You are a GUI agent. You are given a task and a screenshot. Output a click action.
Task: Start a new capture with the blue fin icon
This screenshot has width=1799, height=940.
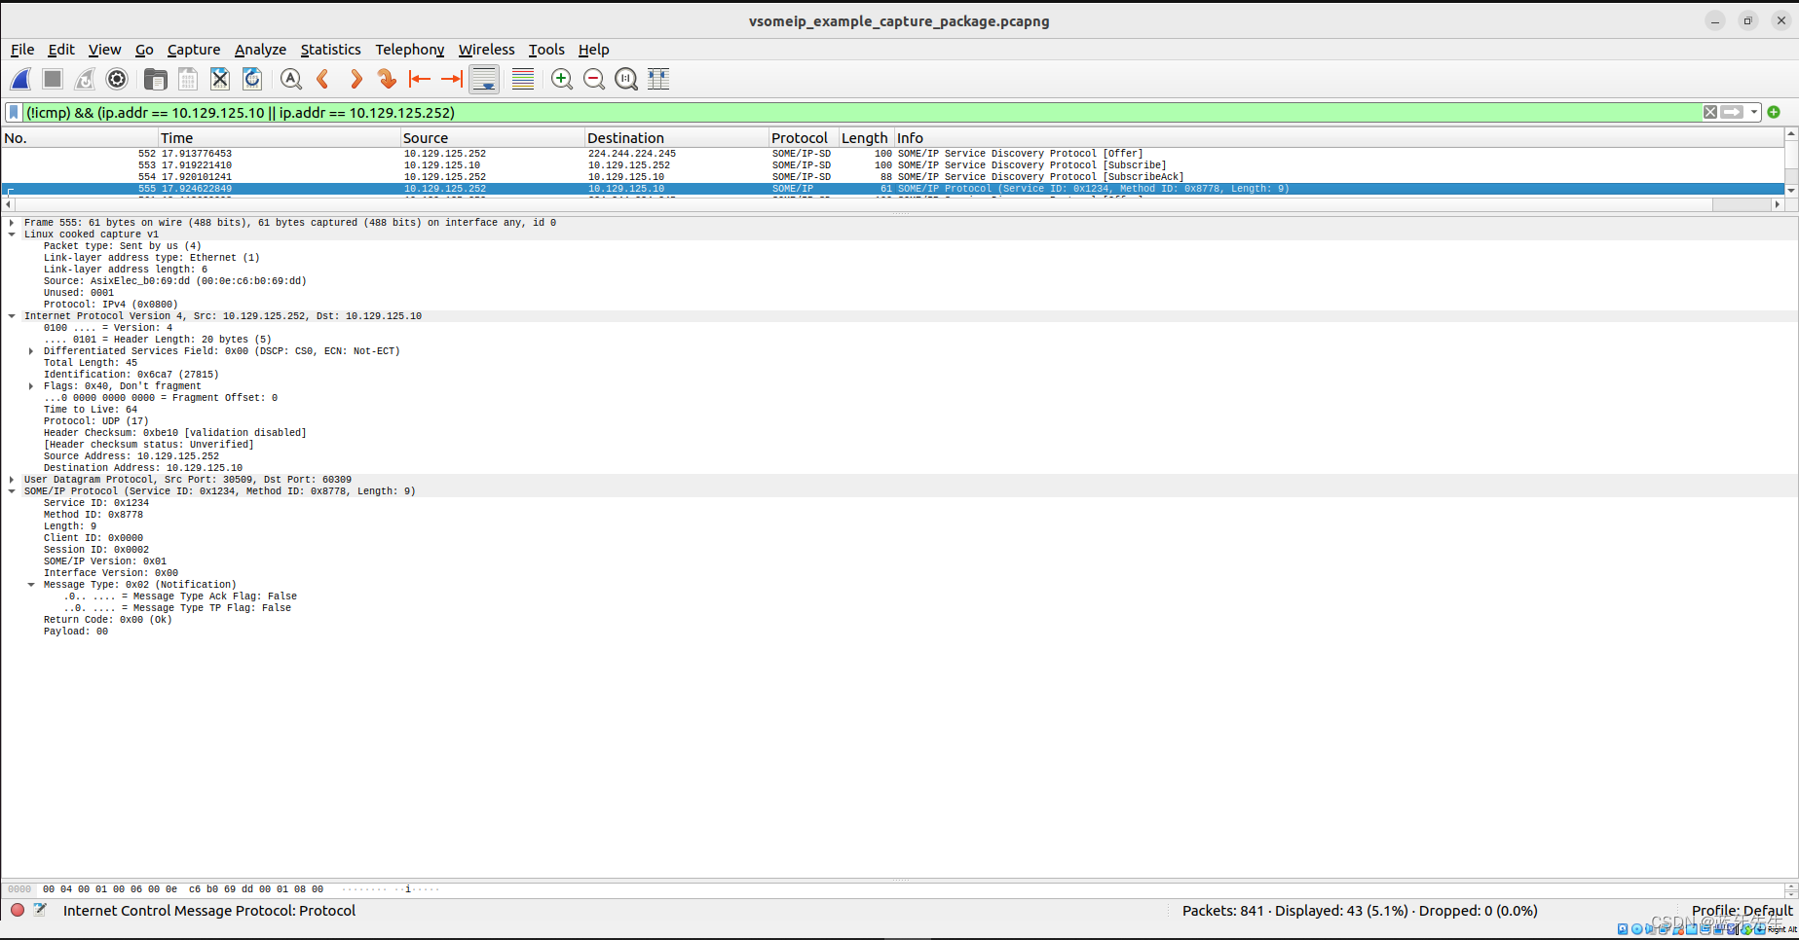click(x=20, y=79)
